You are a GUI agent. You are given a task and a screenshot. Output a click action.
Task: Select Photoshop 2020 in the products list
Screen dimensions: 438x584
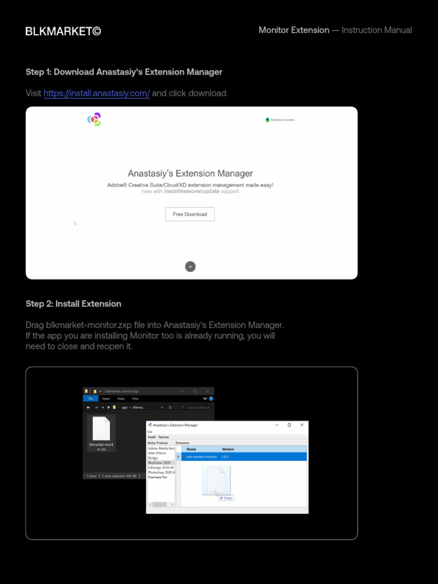coord(161,472)
